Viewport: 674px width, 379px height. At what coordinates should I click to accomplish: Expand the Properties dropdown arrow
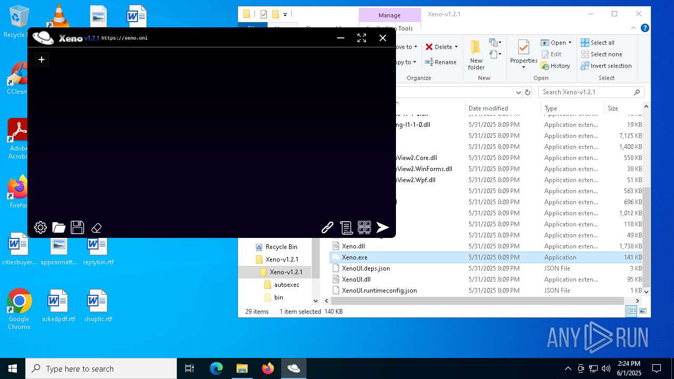coord(523,67)
